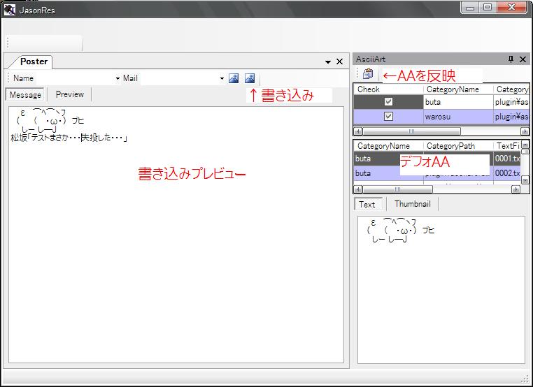Select the second buta row with 0002 file

tap(437, 173)
